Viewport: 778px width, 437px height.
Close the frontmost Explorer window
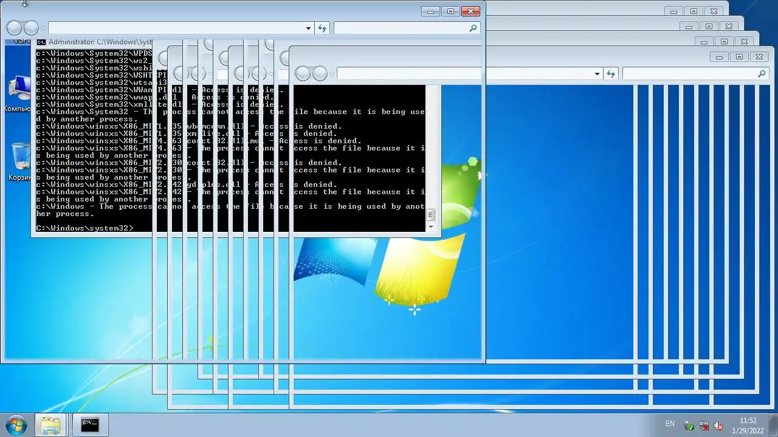coord(471,11)
